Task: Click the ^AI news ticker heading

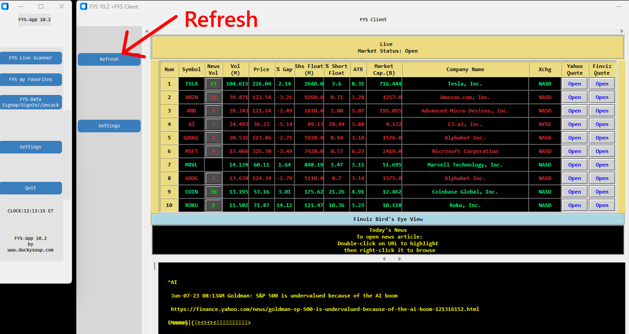Action: (172, 282)
